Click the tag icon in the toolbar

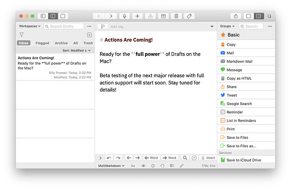(x=189, y=16)
